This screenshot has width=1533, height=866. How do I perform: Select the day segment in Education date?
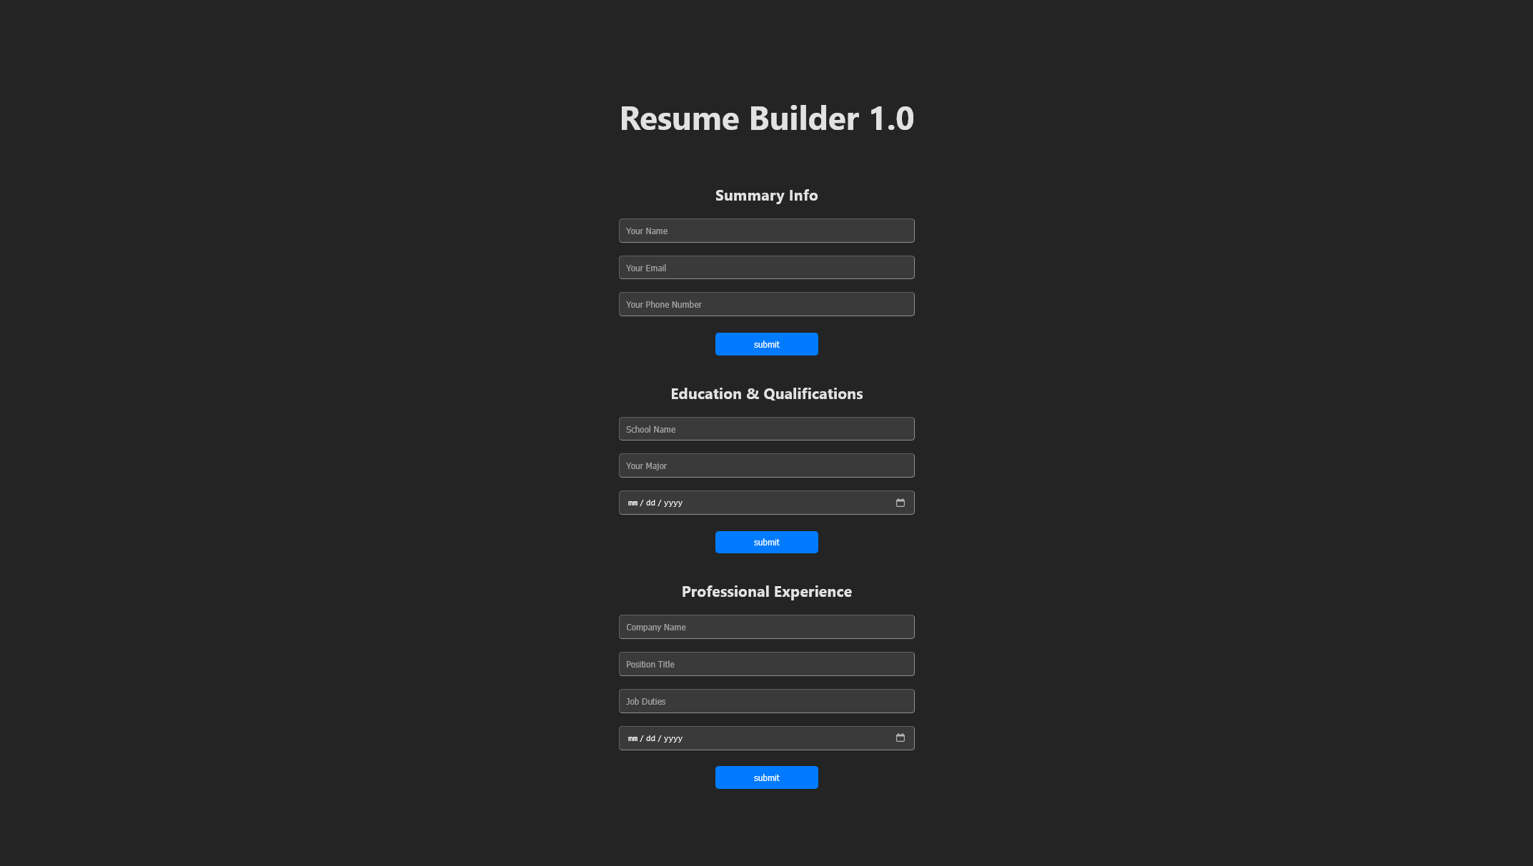(650, 503)
